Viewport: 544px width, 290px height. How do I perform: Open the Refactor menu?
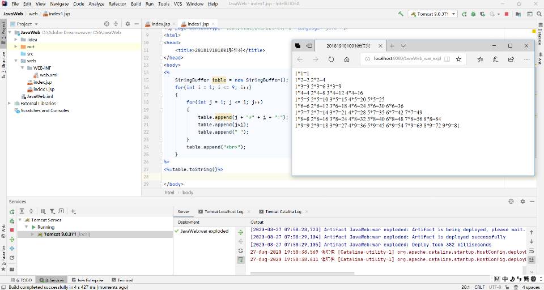tap(117, 4)
